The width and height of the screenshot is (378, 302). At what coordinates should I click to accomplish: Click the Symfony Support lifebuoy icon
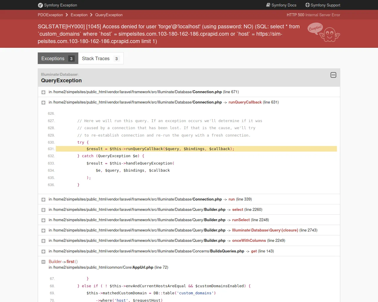tap(307, 5)
